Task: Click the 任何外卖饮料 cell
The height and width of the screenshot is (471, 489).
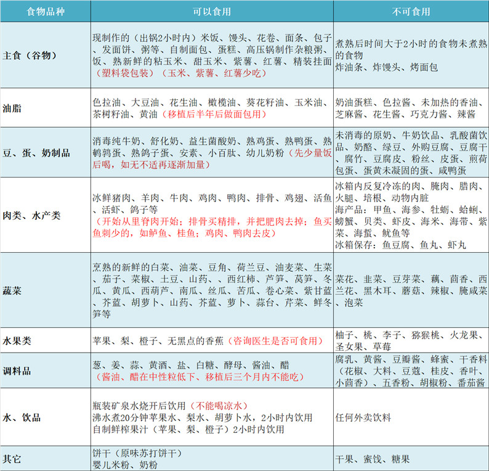Action: 363,417
